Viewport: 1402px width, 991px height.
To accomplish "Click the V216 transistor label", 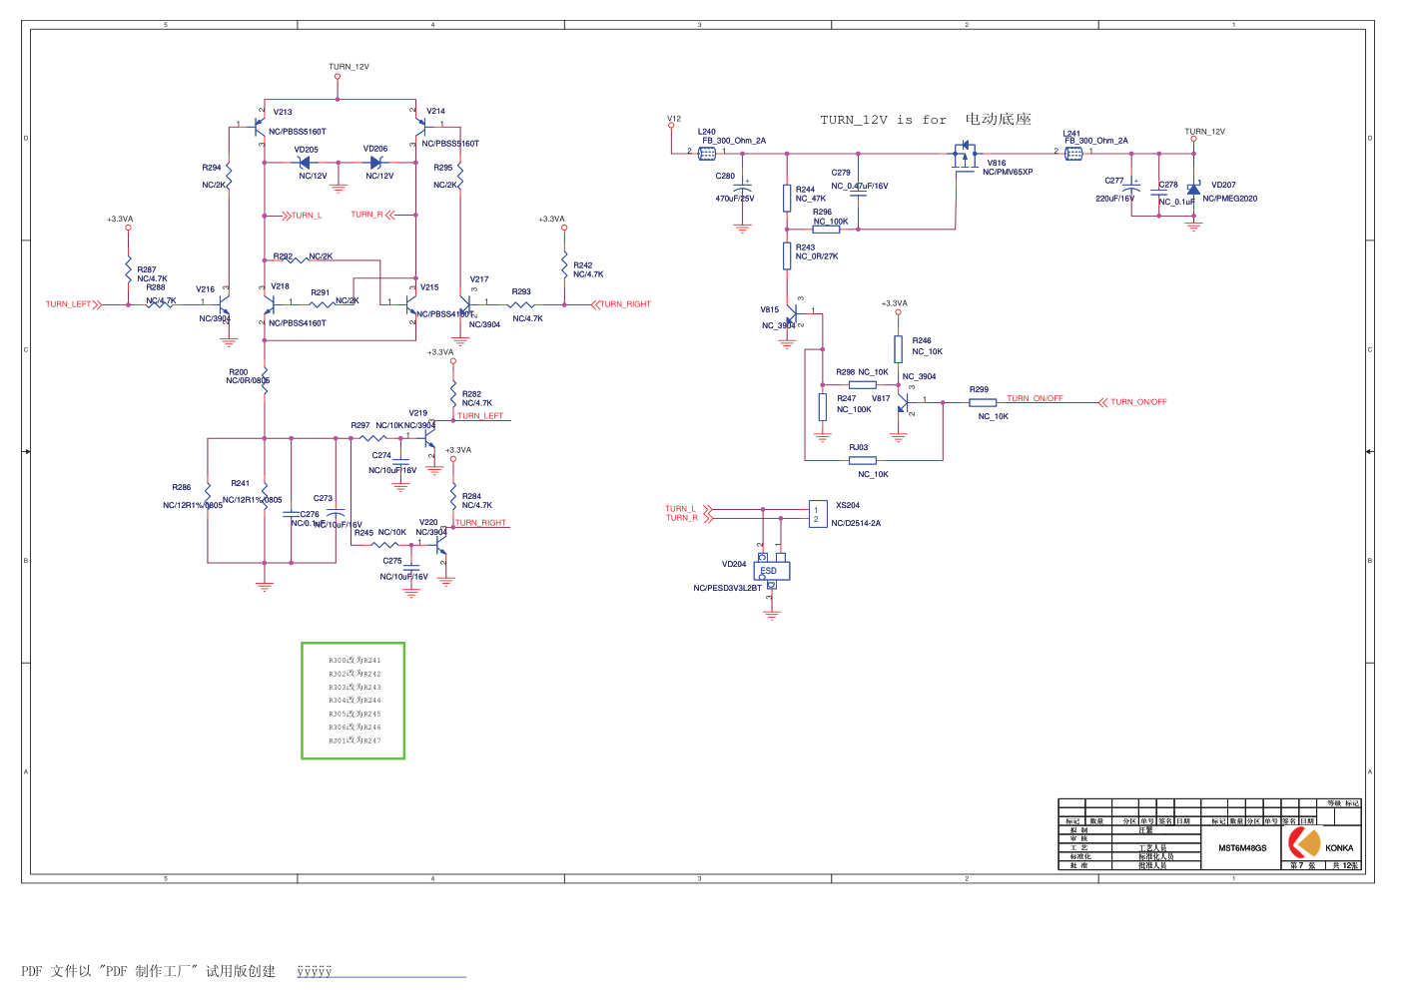I will click(x=205, y=289).
